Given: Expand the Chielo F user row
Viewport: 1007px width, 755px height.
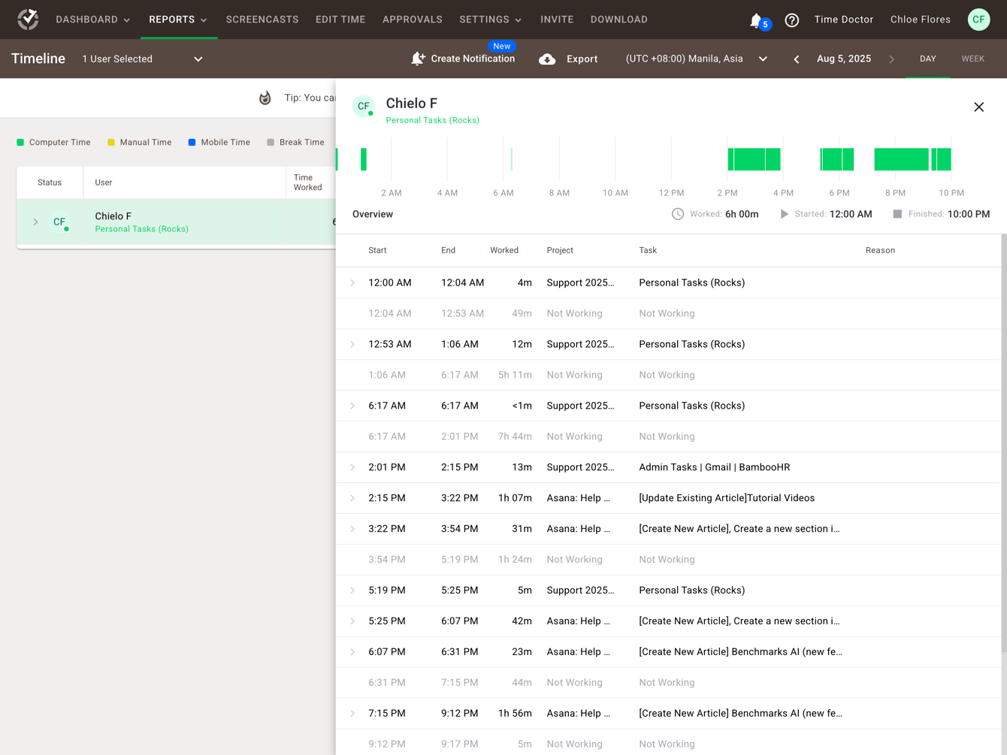Looking at the screenshot, I should click(35, 222).
